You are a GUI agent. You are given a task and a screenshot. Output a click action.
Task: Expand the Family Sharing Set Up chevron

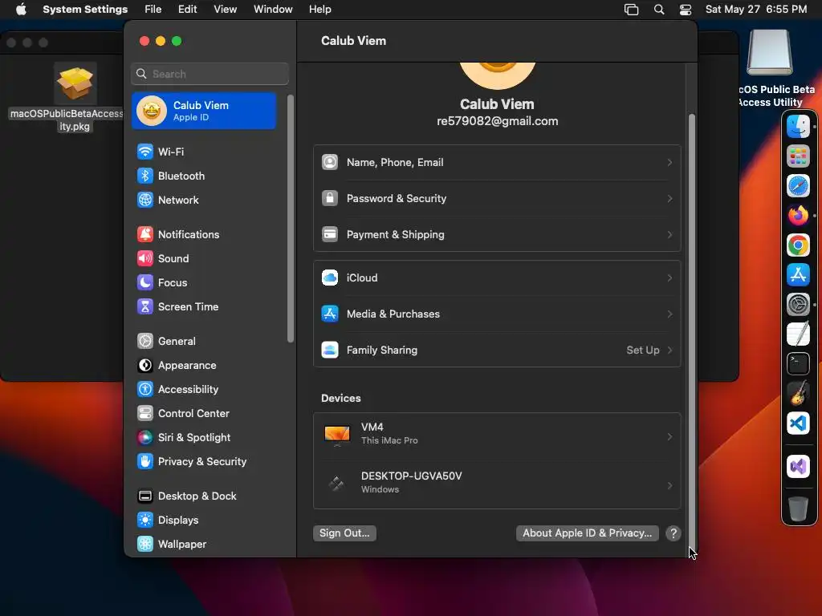670,351
